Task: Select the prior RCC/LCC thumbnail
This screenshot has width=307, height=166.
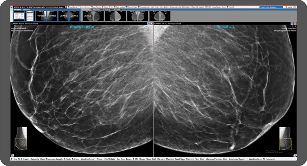Action: [116, 16]
